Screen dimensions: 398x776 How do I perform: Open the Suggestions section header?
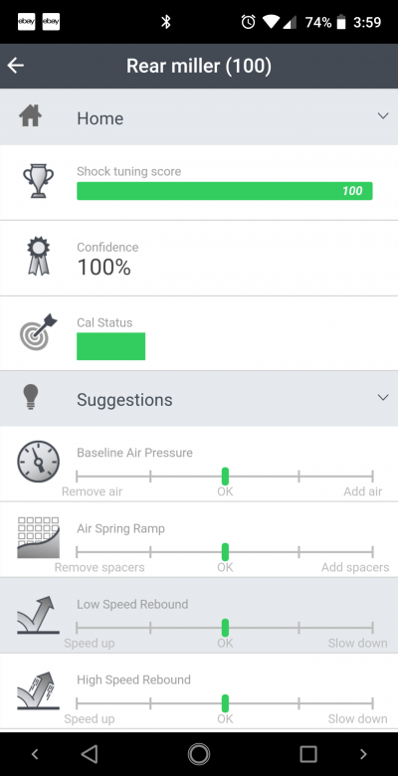coord(199,398)
